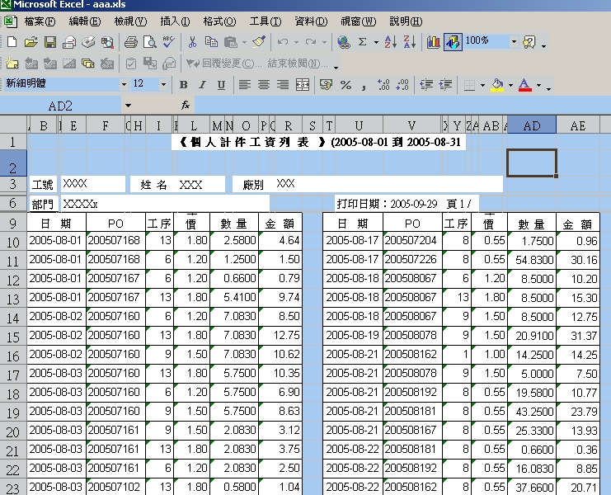
Task: Increase indent
Action: click(445, 84)
